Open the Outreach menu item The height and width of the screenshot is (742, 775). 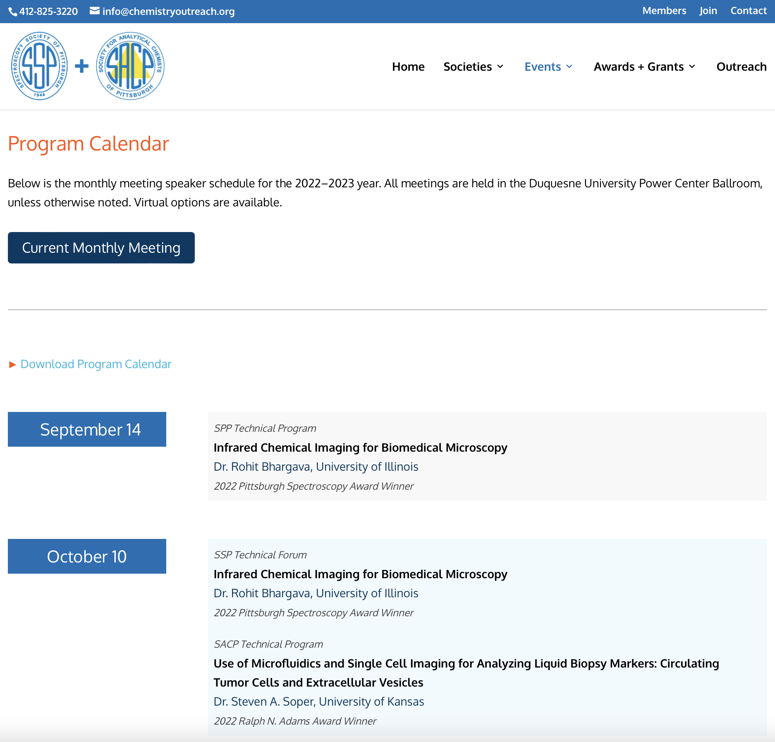point(742,67)
